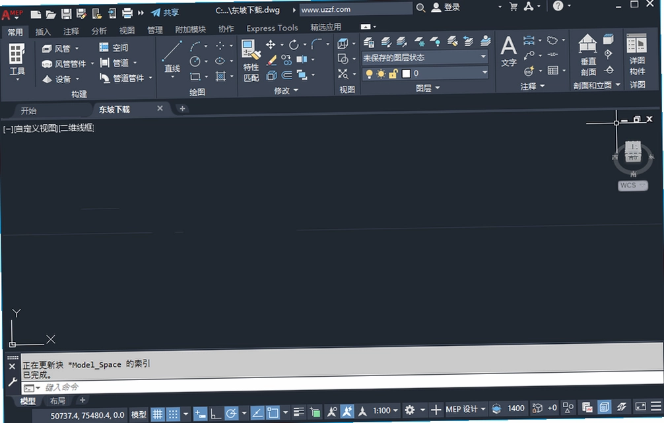Click the 登录 sign-in button

click(x=446, y=7)
